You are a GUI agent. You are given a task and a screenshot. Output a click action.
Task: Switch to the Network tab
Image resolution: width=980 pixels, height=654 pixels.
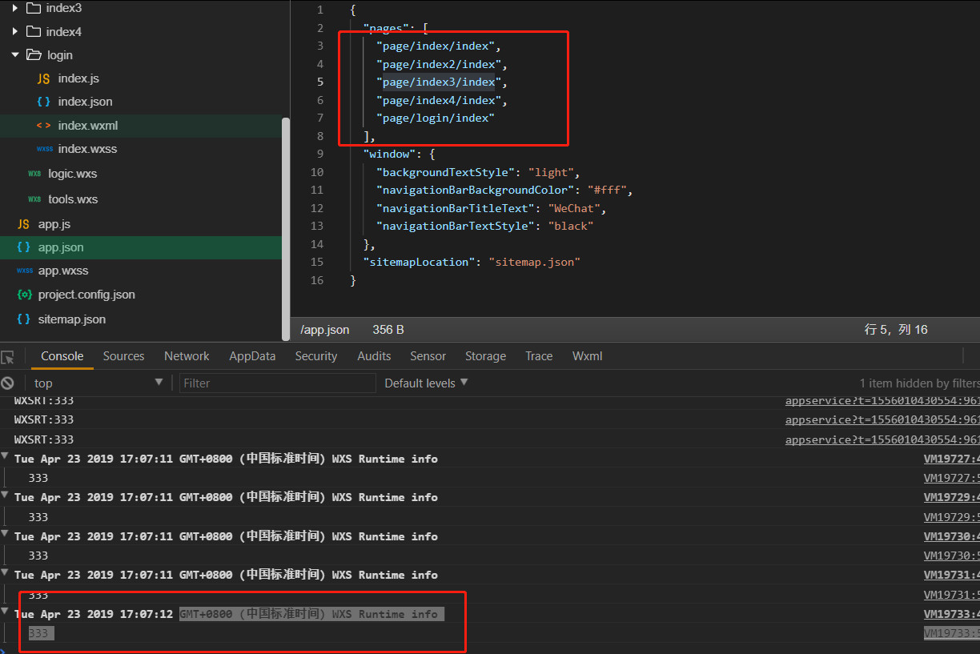coord(187,356)
